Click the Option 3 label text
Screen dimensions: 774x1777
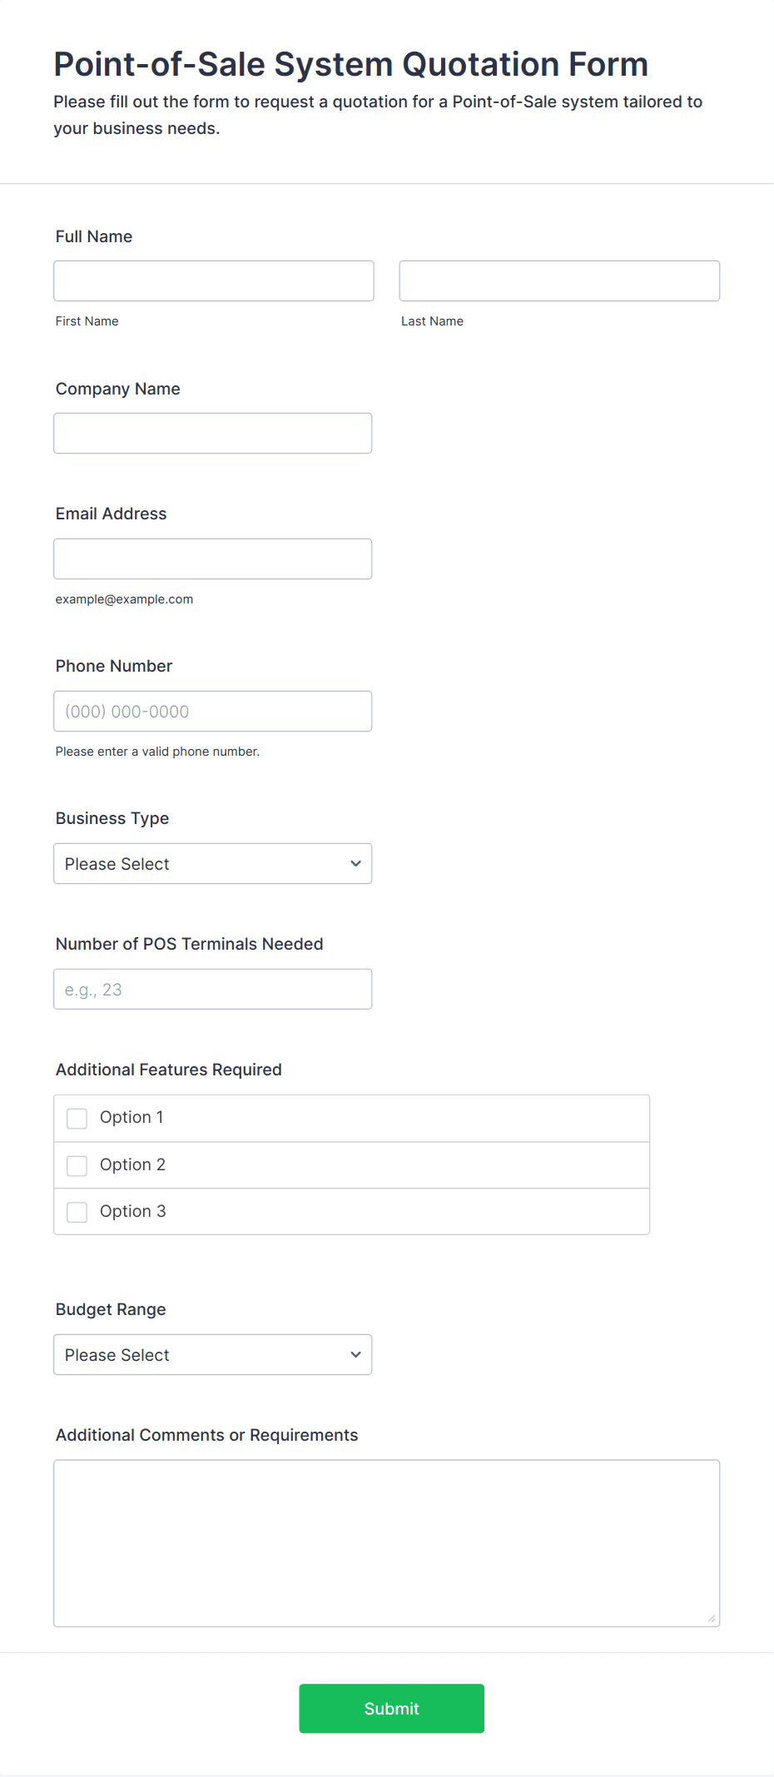click(x=132, y=1212)
